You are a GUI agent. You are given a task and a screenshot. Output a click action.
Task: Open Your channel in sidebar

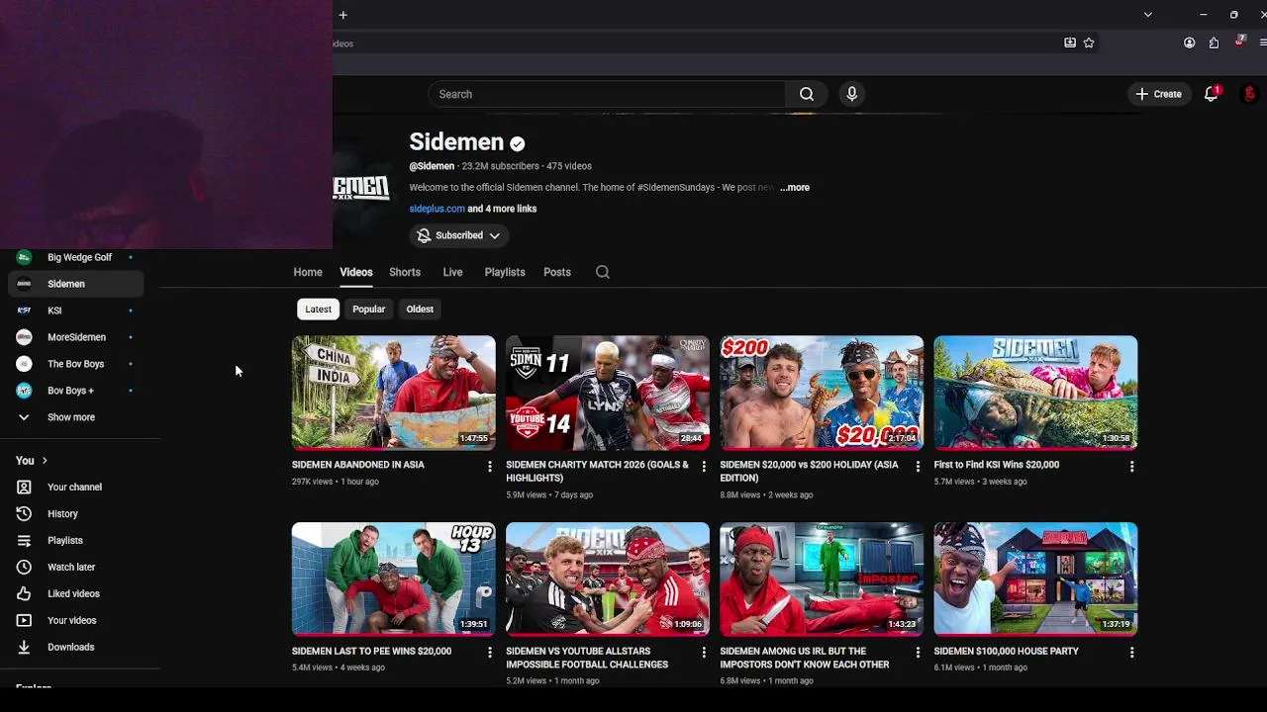75,488
